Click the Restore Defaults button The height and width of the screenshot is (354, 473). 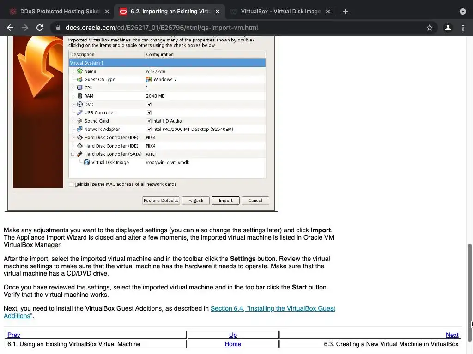point(161,201)
